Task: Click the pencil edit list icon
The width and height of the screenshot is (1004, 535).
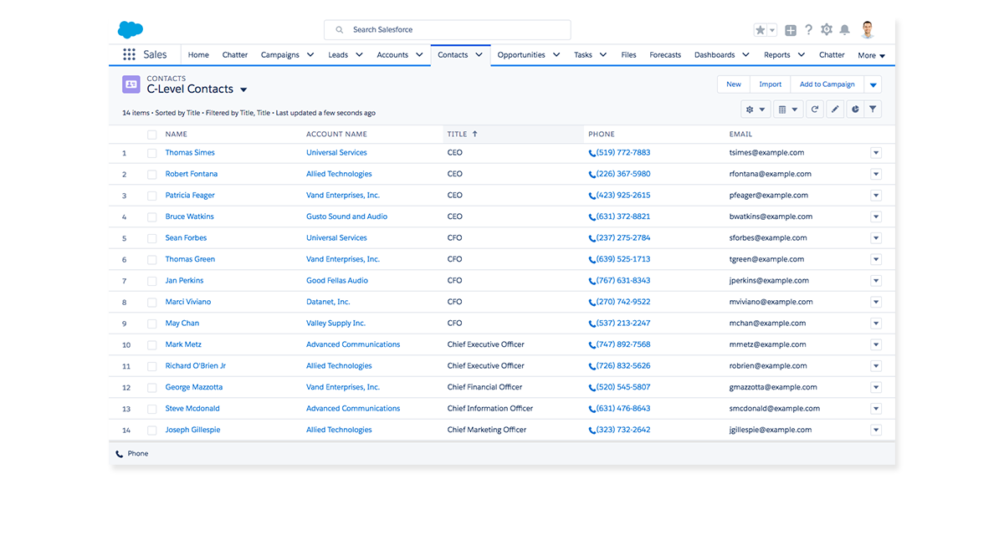Action: 835,110
